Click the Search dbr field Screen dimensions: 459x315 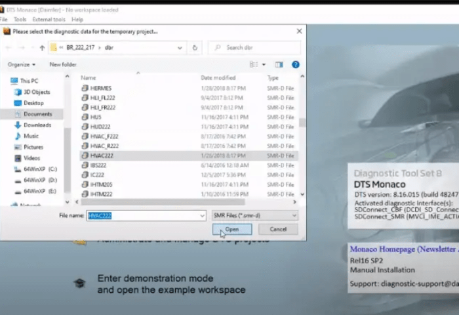[x=254, y=47]
